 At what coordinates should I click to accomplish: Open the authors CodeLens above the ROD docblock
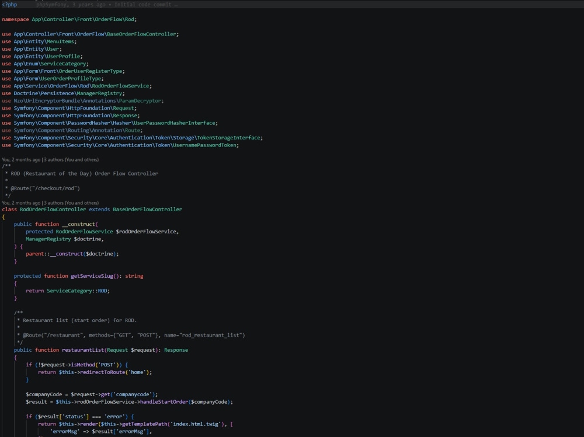point(50,160)
